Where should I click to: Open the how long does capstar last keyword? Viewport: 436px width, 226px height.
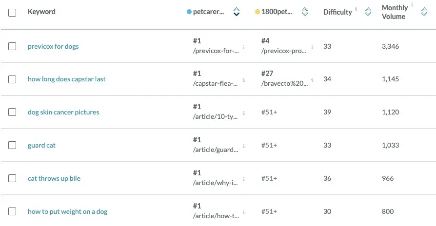[x=66, y=79]
